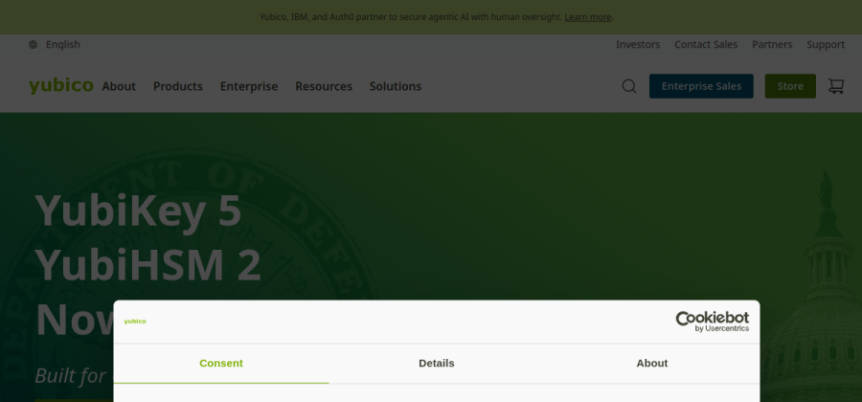Open the About navigation menu
Image resolution: width=862 pixels, height=402 pixels.
coord(119,86)
